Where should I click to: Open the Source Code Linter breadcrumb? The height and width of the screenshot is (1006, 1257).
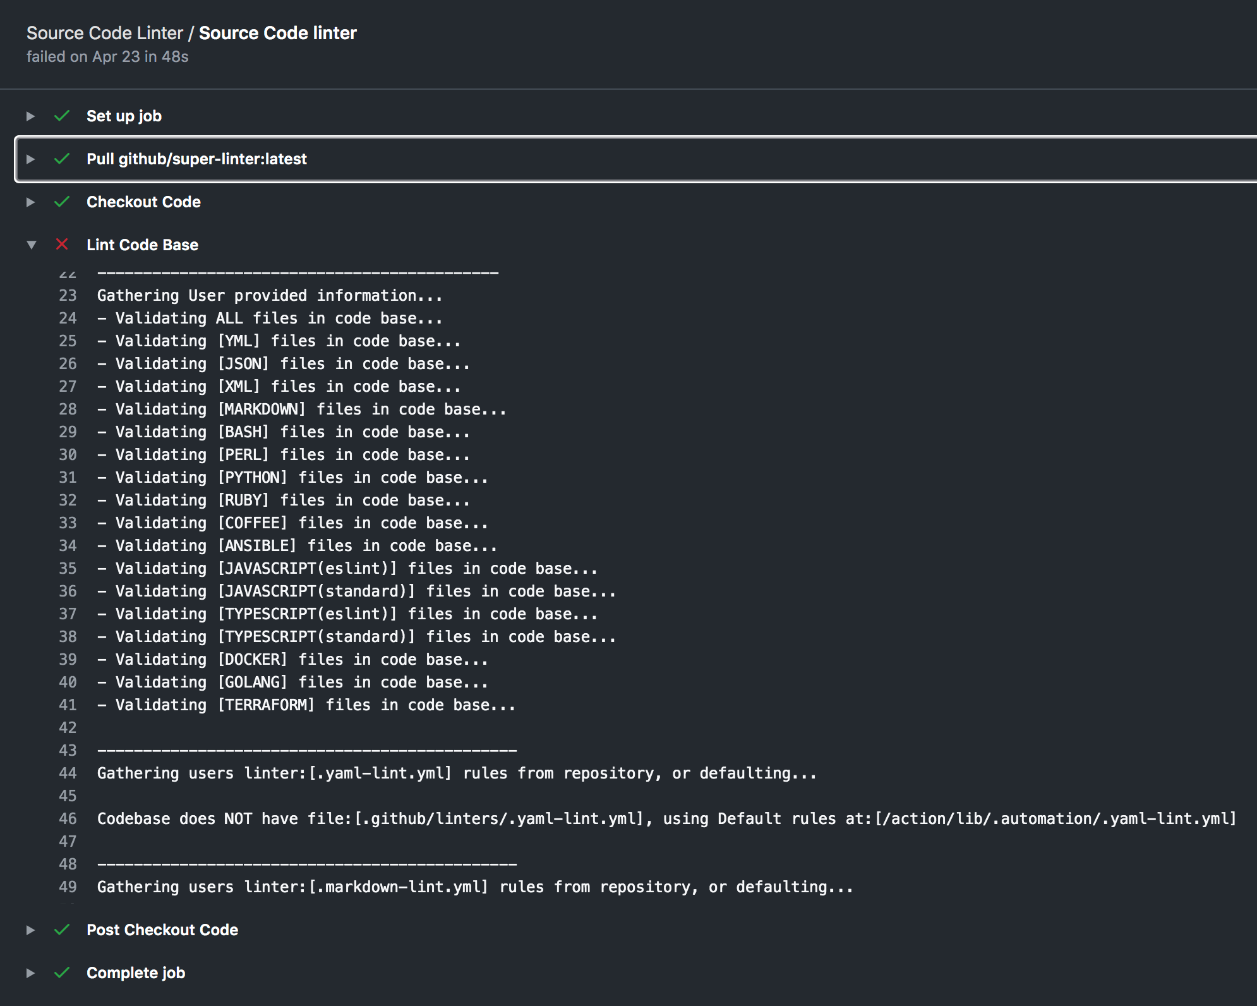pos(105,32)
